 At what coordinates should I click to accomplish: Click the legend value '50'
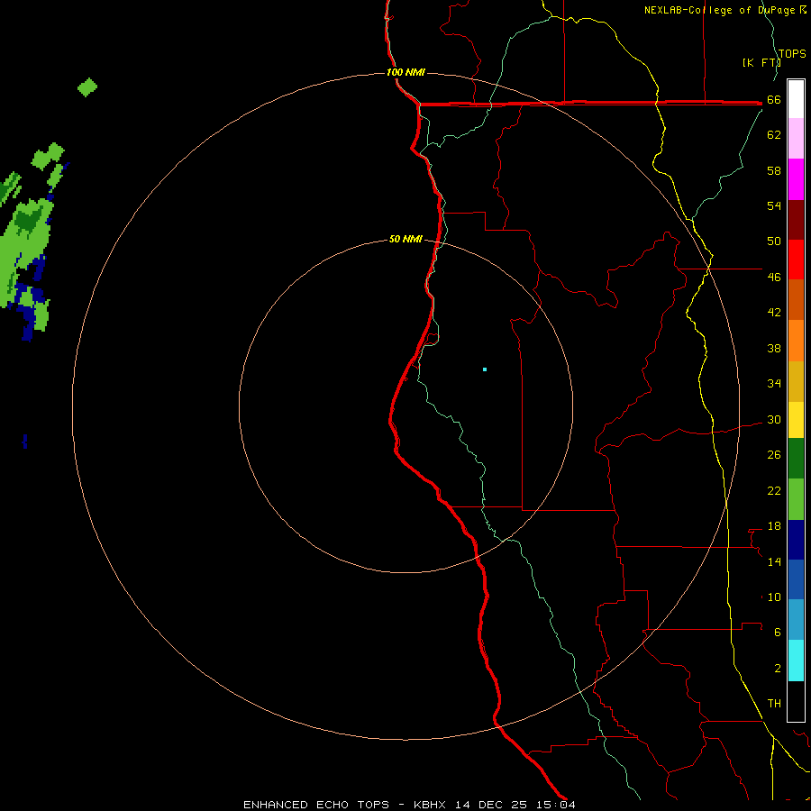[774, 241]
